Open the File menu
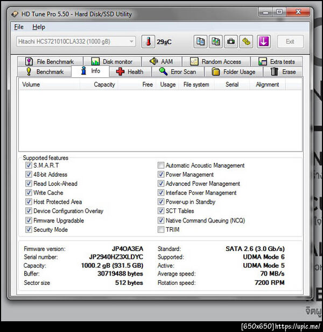The width and height of the screenshot is (323, 332). 19,27
